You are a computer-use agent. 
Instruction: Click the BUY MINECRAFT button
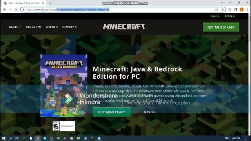pos(111,112)
